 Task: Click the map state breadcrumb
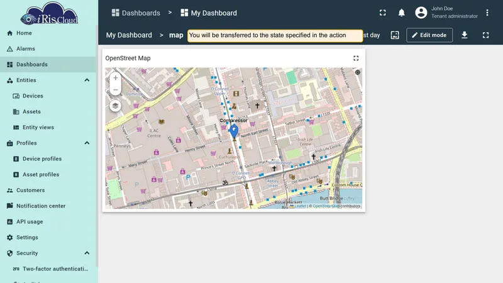click(x=176, y=35)
